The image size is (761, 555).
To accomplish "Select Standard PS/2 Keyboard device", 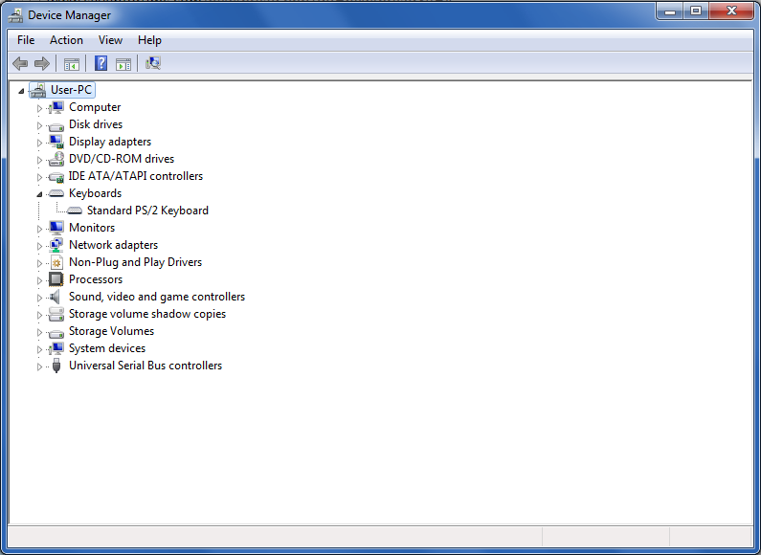I will click(x=147, y=211).
